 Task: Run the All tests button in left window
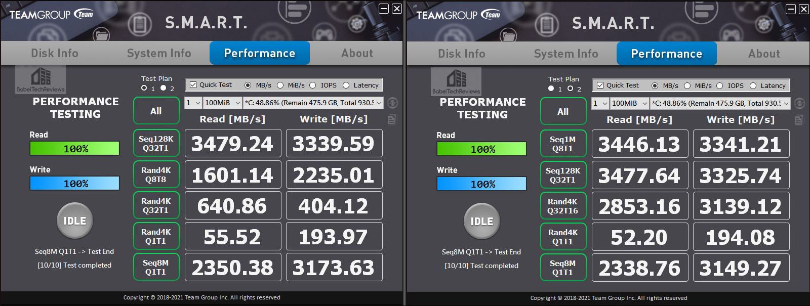click(156, 111)
